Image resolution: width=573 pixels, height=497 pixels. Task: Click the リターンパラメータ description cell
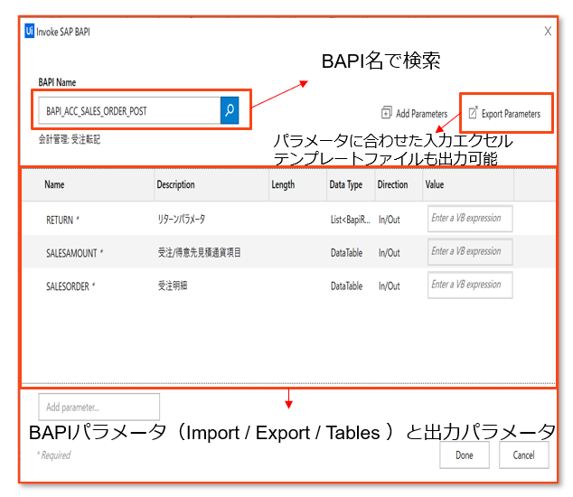182,220
